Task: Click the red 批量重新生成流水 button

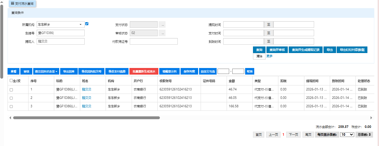Action: point(144,71)
